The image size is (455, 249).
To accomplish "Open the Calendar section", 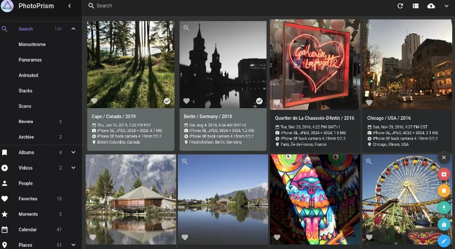I will [x=28, y=230].
